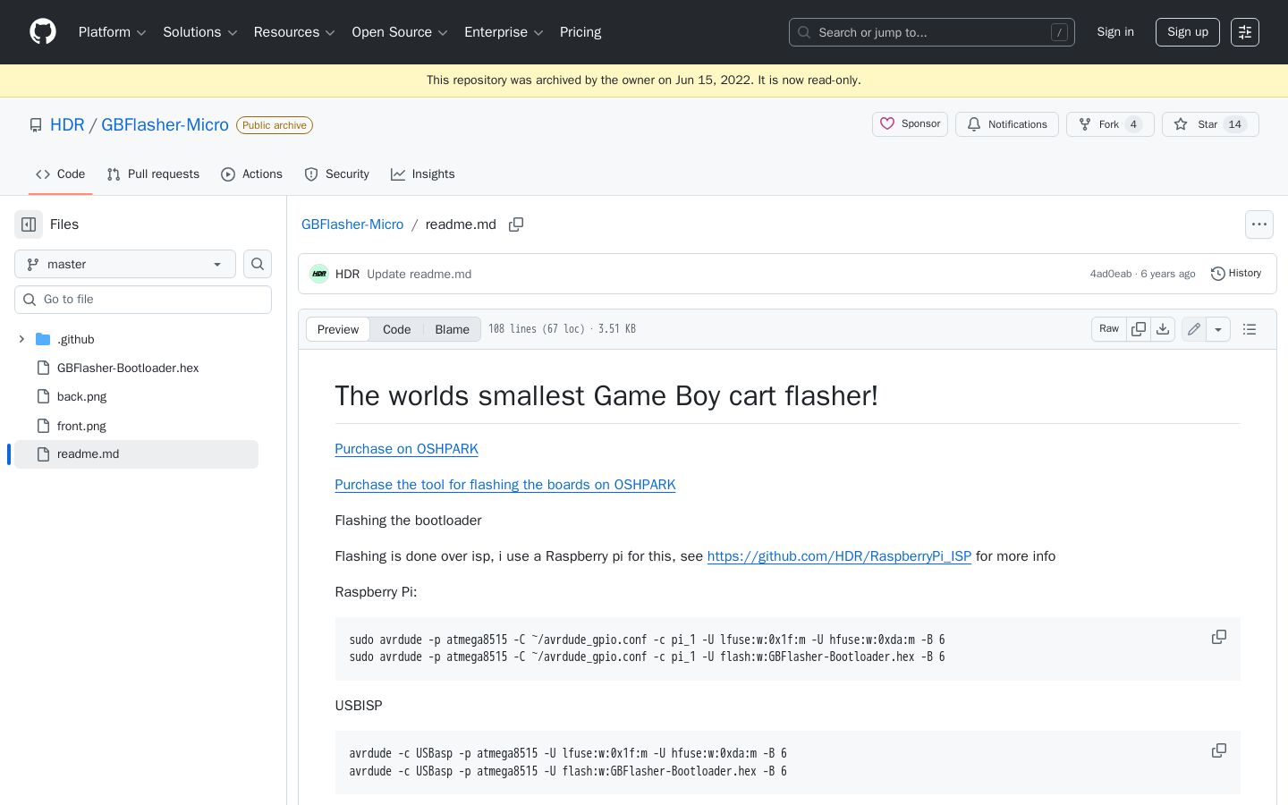The height and width of the screenshot is (805, 1288).
Task: Open the Pricing page
Action: (x=580, y=32)
